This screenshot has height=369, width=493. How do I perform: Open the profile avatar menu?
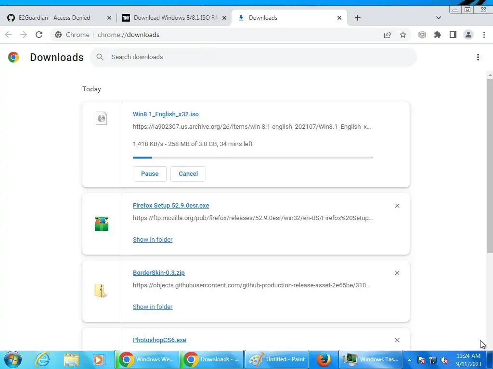click(x=468, y=35)
